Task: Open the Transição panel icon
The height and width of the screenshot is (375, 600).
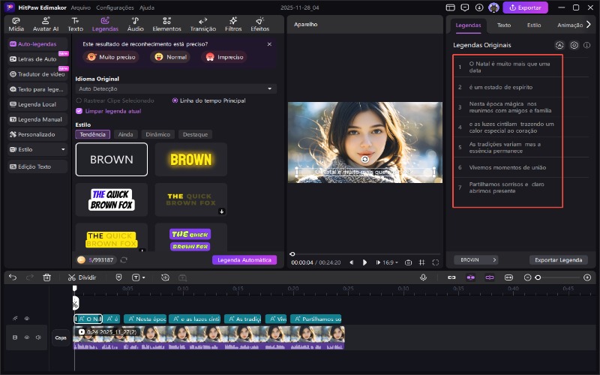Action: click(203, 24)
